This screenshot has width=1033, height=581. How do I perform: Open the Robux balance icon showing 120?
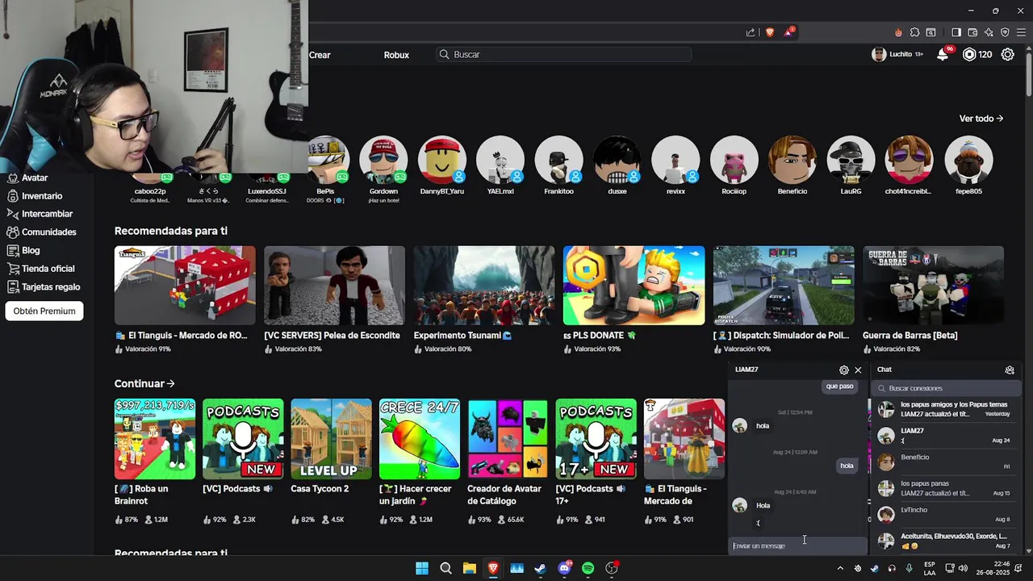tap(969, 55)
